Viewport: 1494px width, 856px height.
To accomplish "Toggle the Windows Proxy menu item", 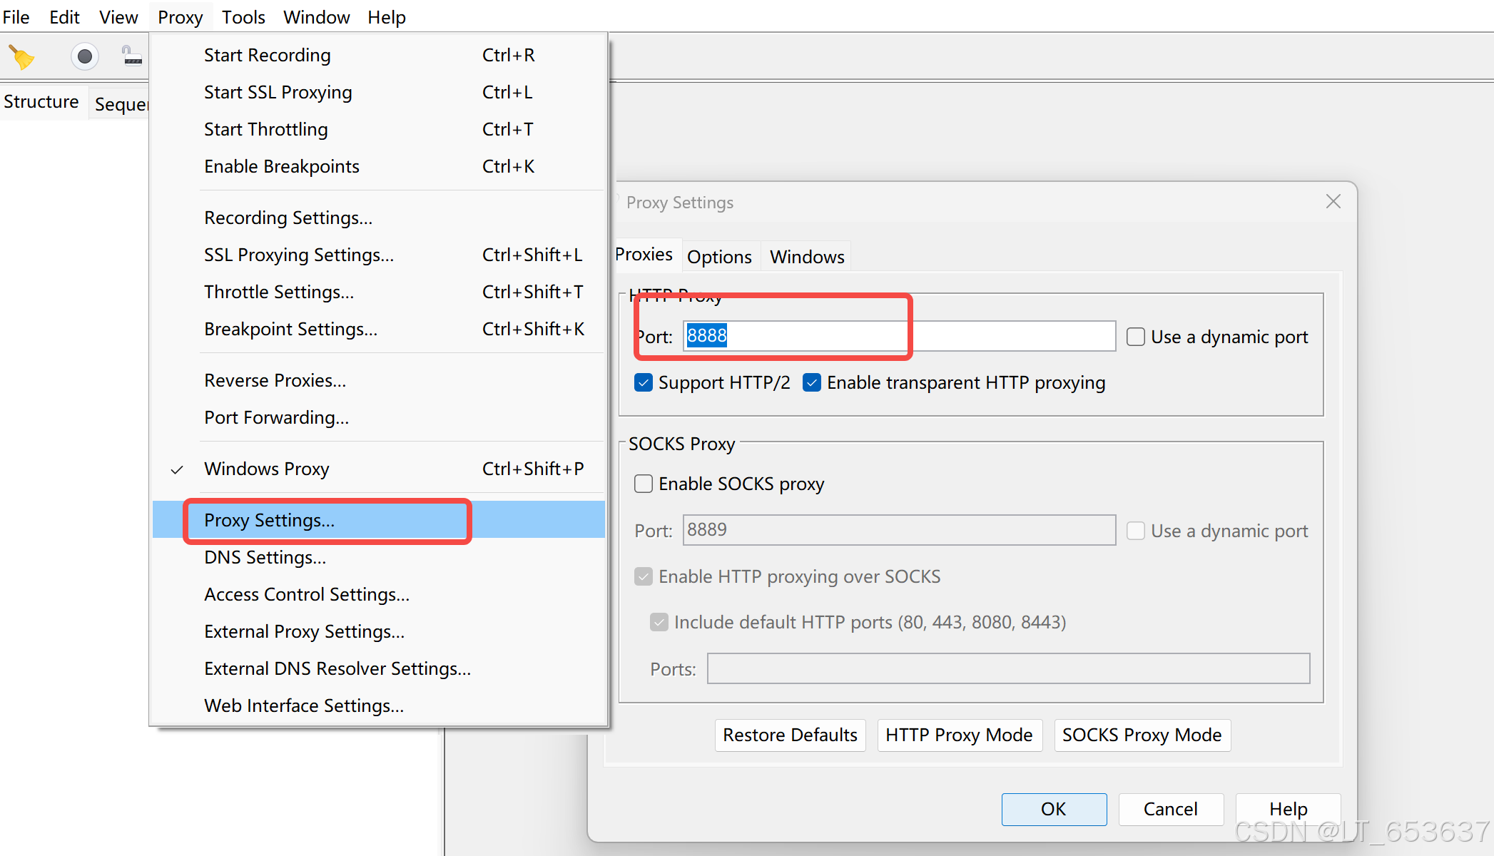I will pyautogui.click(x=266, y=469).
